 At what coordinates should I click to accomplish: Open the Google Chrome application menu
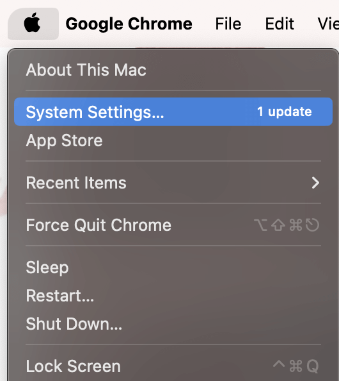(x=129, y=24)
